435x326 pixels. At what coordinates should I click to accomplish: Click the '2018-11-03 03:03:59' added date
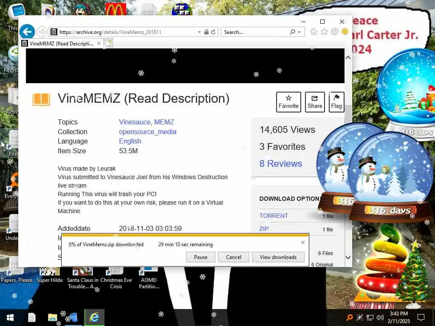[x=150, y=228]
